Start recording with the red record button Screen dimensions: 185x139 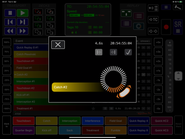pyautogui.click(x=166, y=27)
